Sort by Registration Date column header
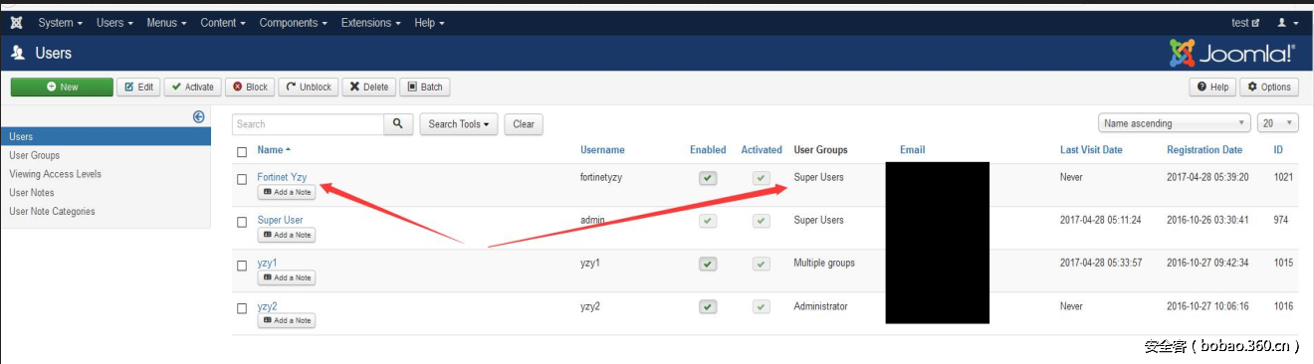This screenshot has width=1314, height=364. click(1204, 150)
